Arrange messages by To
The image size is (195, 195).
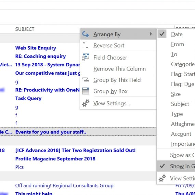(x=176, y=54)
